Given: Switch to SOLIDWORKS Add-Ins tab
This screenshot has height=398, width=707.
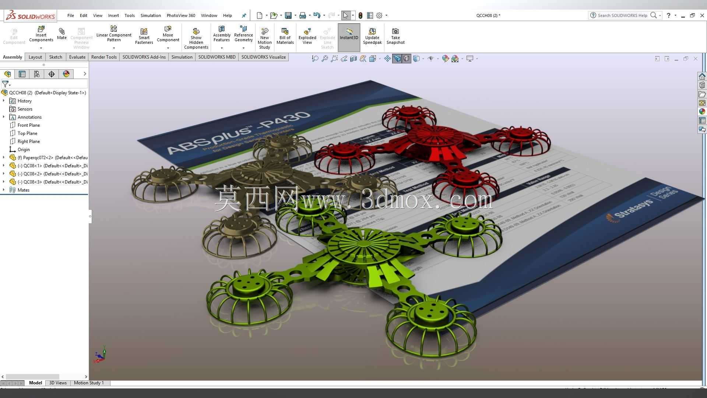Looking at the screenshot, I should pos(144,57).
